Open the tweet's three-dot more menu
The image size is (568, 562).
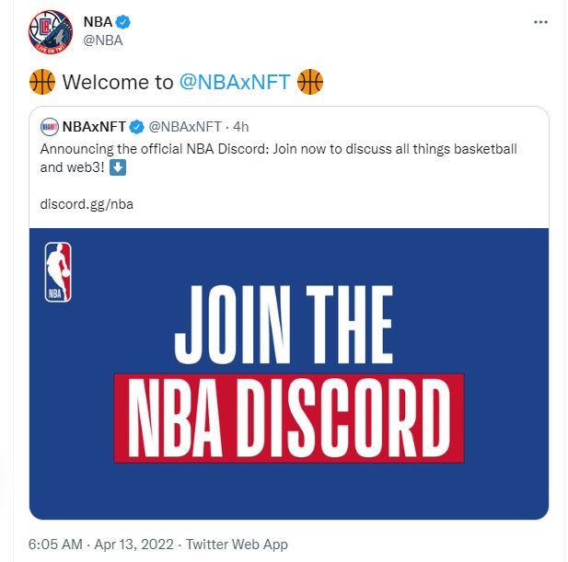point(543,21)
